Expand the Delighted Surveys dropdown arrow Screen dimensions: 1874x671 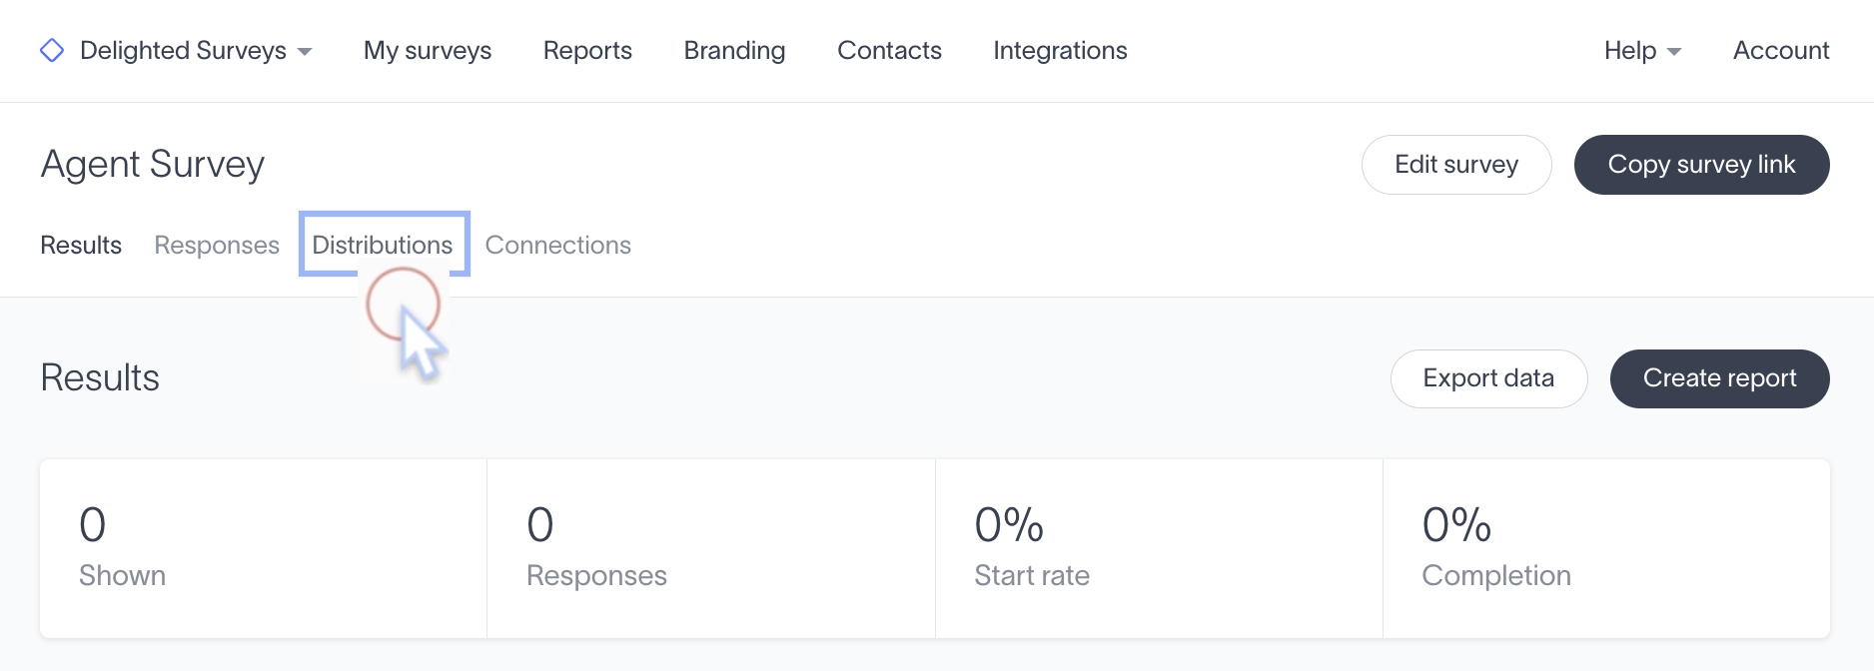(306, 52)
